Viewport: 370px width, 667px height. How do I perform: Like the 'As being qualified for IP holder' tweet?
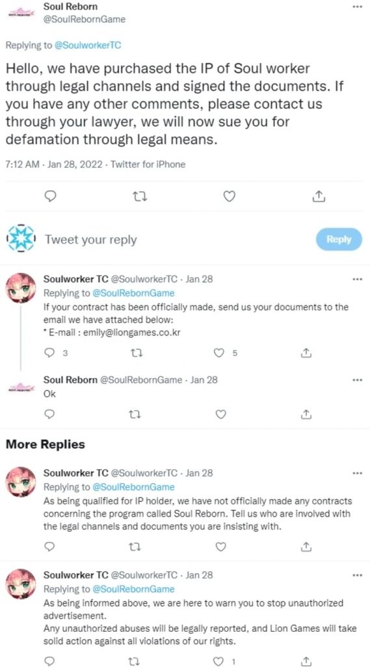[x=220, y=546]
